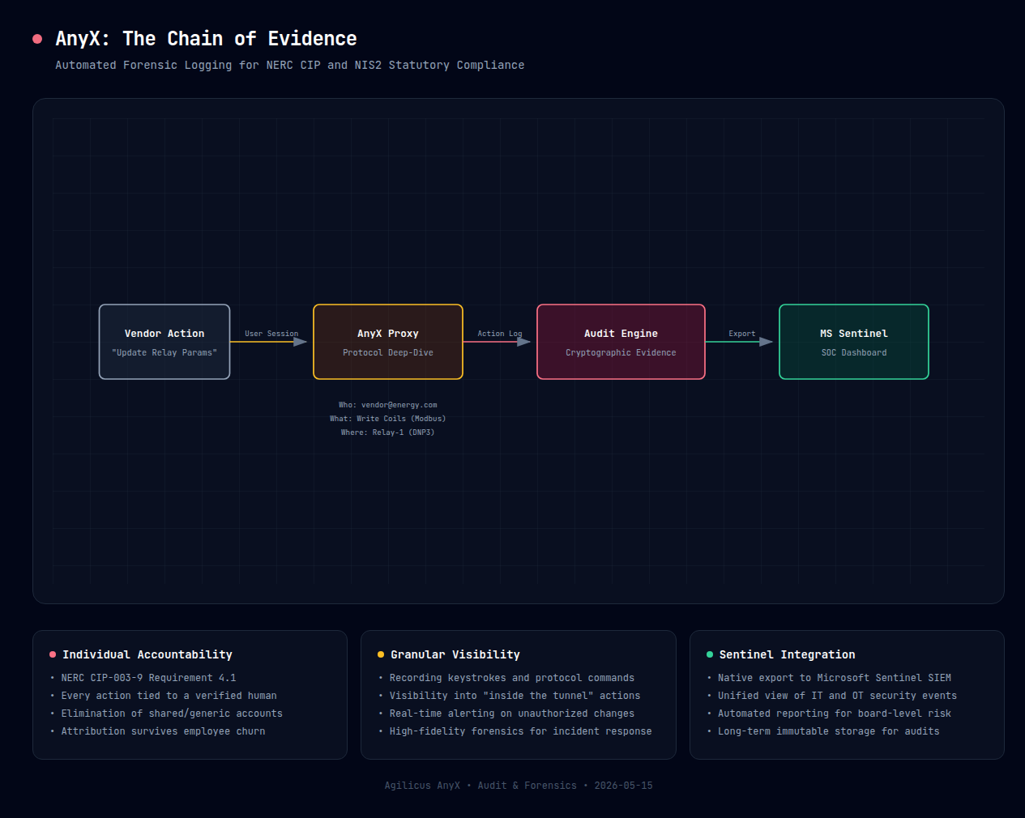Click "Recording keystrokes and protocol commands" bullet

[x=512, y=678]
